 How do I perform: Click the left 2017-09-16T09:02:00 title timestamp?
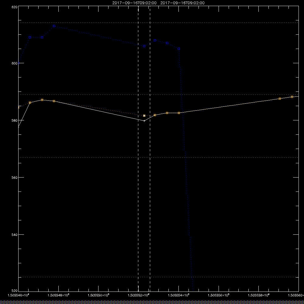[134, 3]
